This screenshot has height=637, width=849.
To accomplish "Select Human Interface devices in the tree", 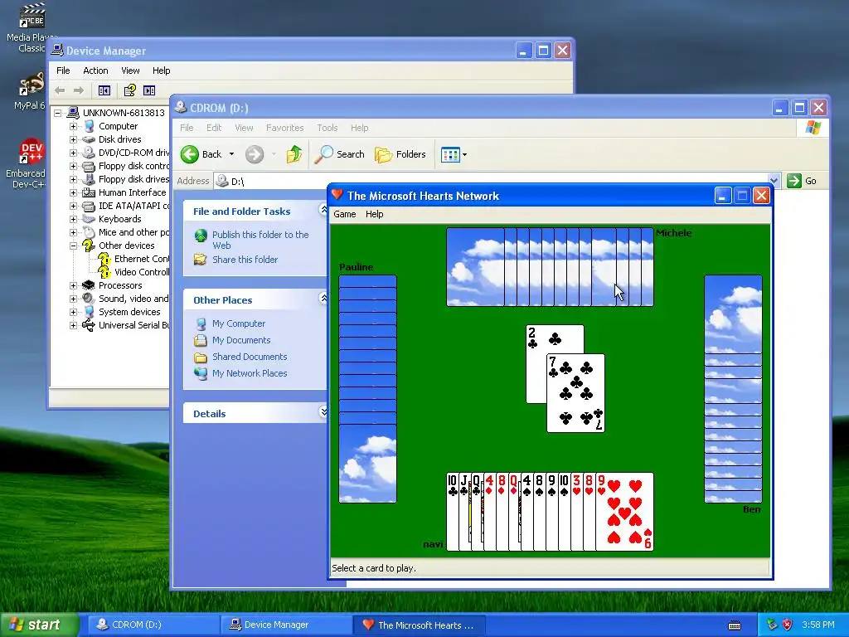I will point(132,192).
